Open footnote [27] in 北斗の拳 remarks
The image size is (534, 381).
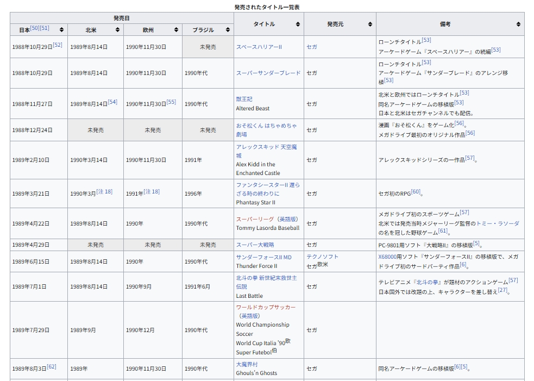[x=502, y=290]
